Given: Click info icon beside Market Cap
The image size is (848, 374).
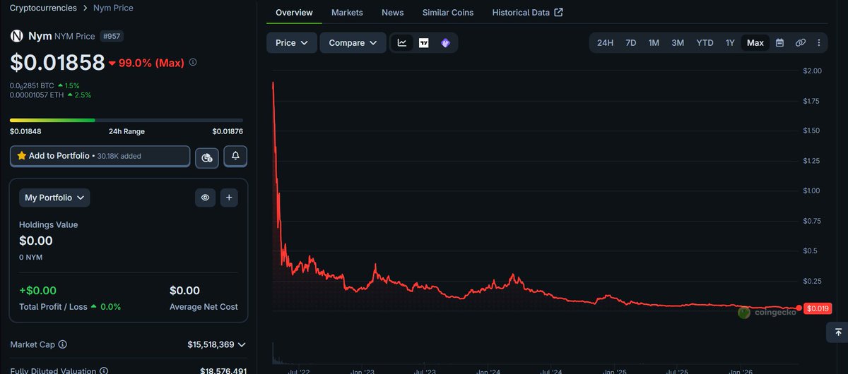Looking at the screenshot, I should [x=62, y=344].
